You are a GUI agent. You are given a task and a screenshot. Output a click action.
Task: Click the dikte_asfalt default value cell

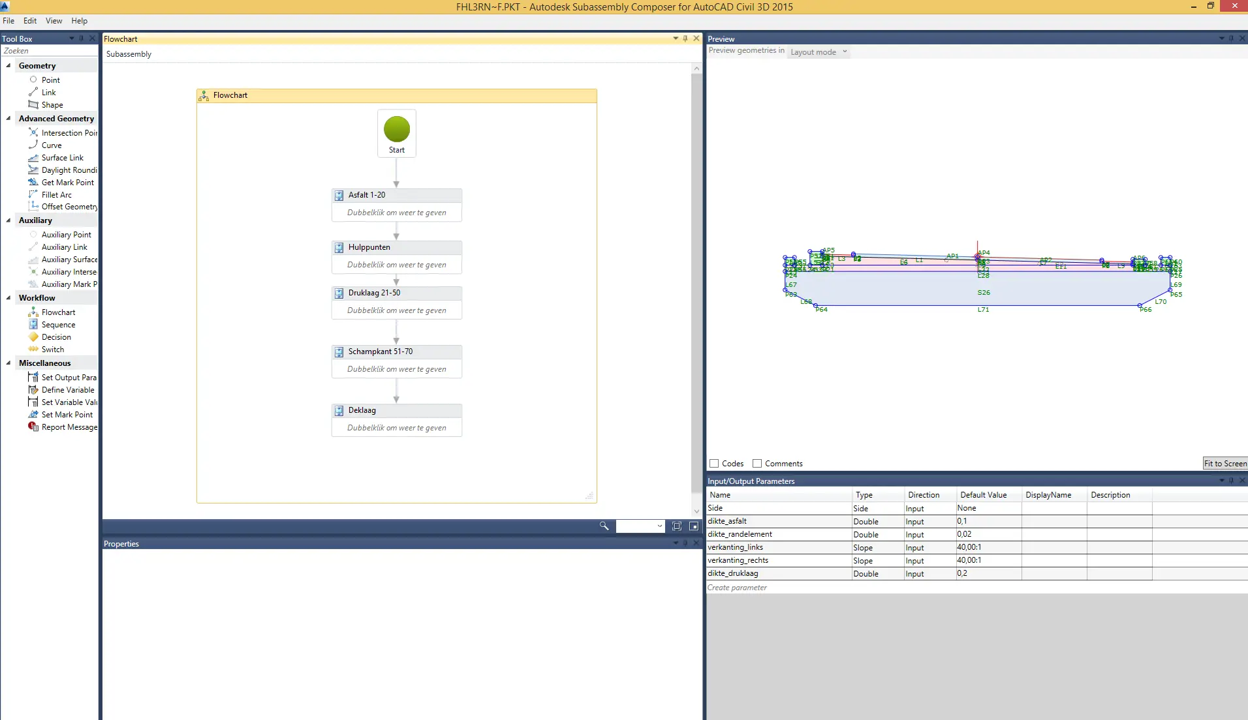pyautogui.click(x=988, y=521)
